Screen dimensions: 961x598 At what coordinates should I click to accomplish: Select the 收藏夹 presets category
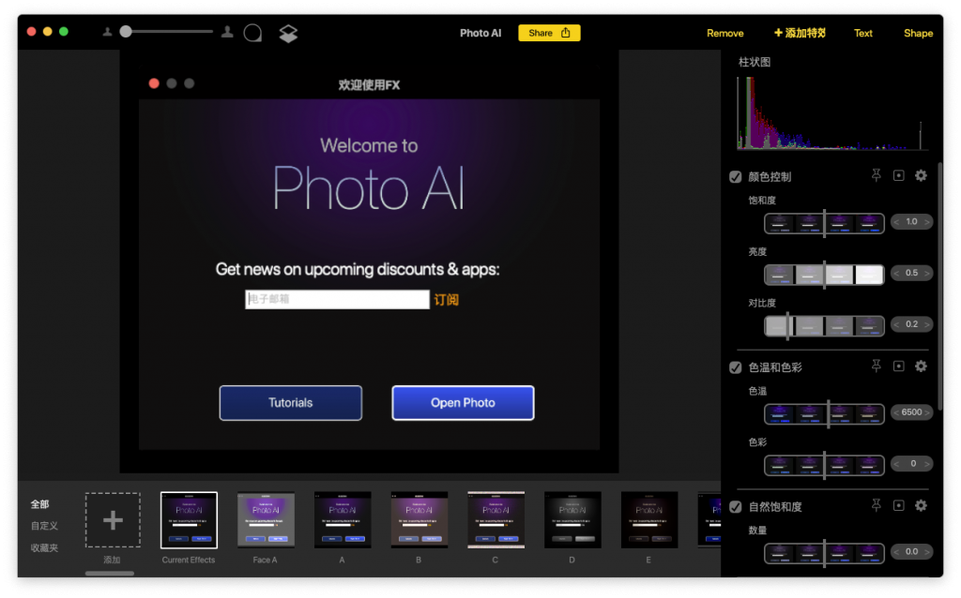(44, 547)
